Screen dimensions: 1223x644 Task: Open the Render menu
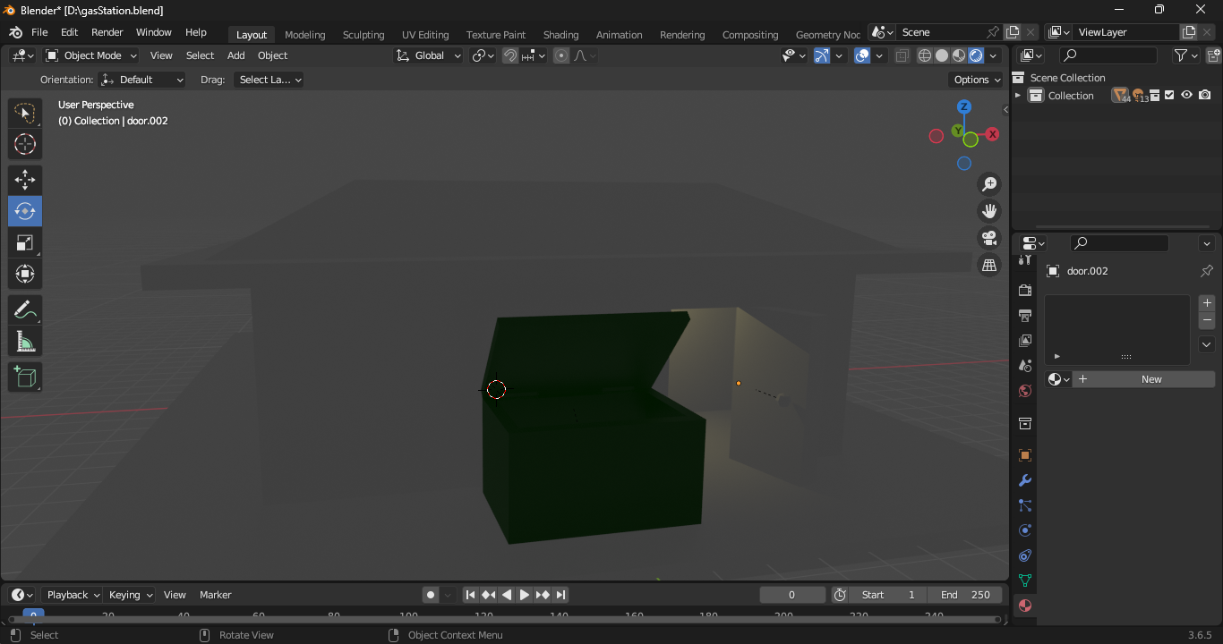pos(107,32)
